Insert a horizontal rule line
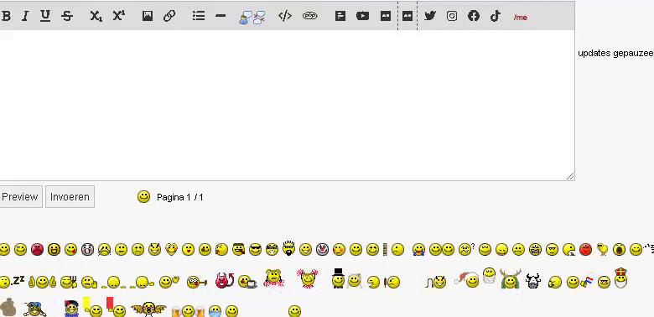This screenshot has height=317, width=654. (221, 16)
